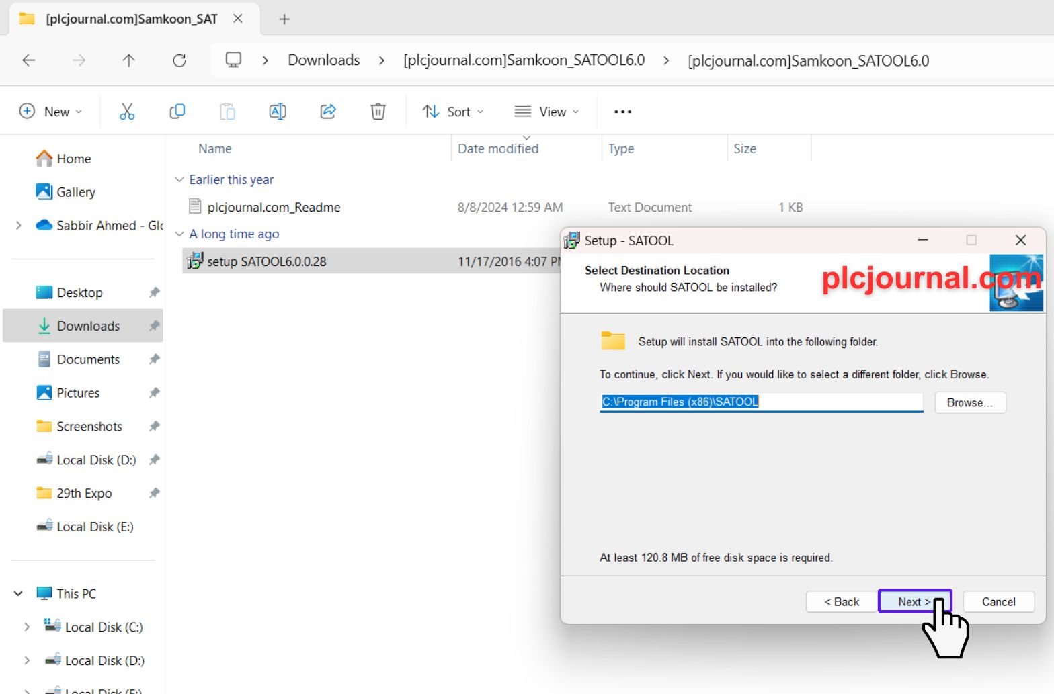
Task: Expand Local Disk (D:) under This PC
Action: point(27,660)
